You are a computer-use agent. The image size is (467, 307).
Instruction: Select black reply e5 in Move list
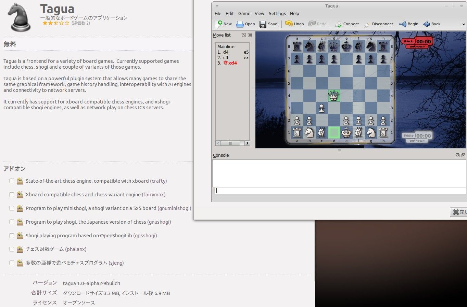pyautogui.click(x=246, y=52)
